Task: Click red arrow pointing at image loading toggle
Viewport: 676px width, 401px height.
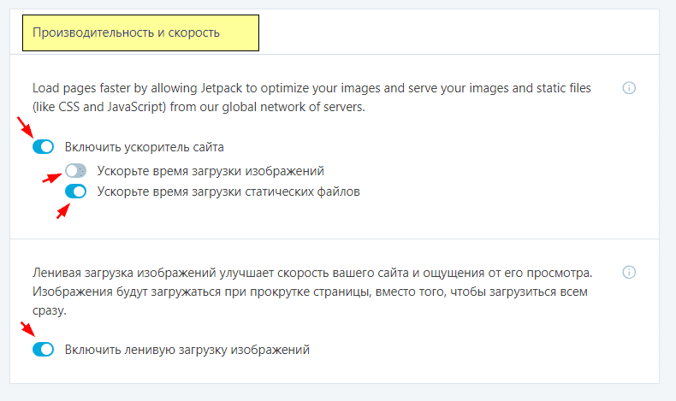Action: pos(51,178)
